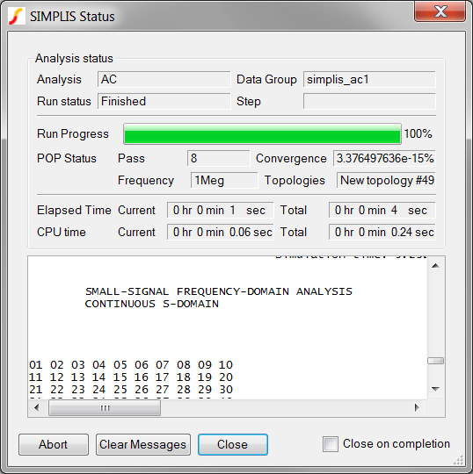This screenshot has height=474, width=473.
Task: Click the Clear Messages button
Action: pos(143,444)
